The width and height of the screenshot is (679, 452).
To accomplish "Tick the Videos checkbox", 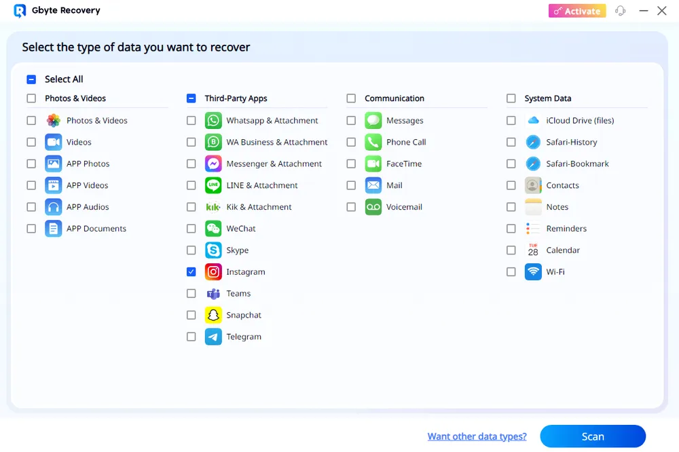I will tap(31, 142).
